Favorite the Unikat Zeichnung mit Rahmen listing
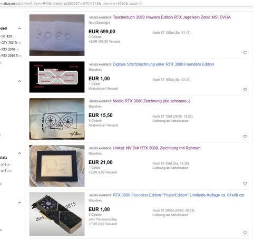This screenshot has height=240, width=253. coord(245,184)
